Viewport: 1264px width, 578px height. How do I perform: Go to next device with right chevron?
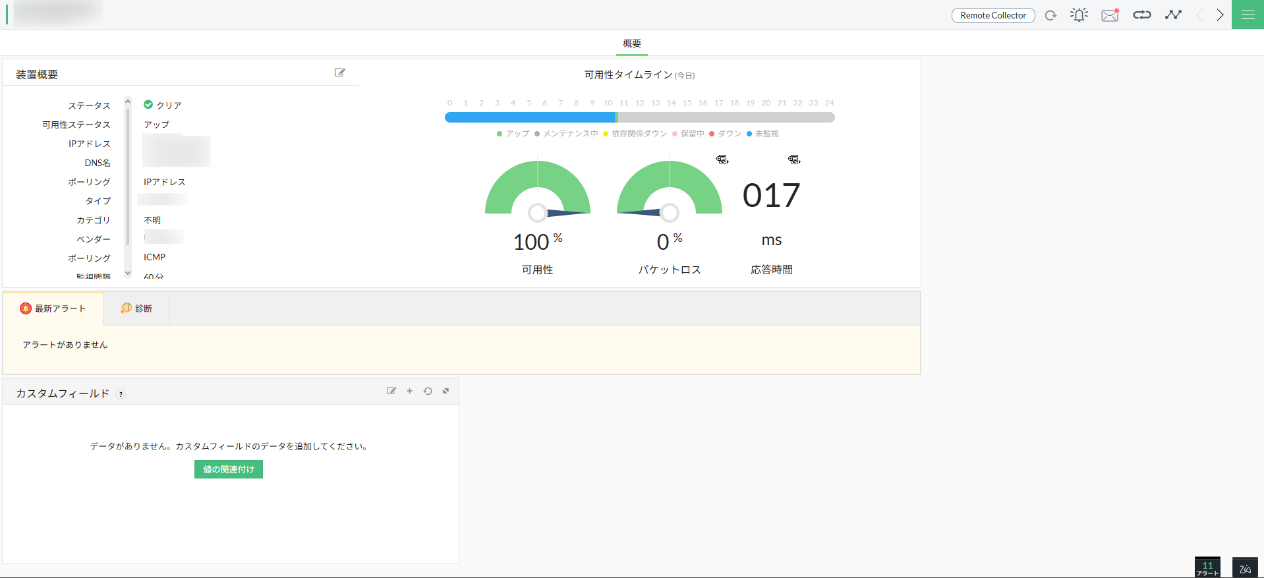[x=1220, y=14]
